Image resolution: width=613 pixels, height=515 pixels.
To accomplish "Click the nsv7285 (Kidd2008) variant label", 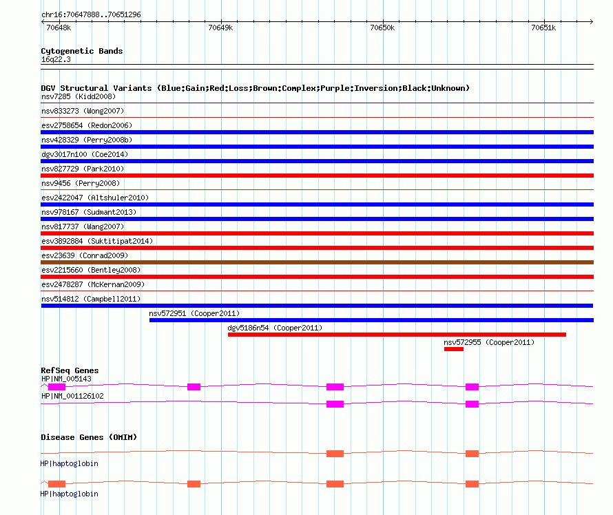I will [78, 97].
